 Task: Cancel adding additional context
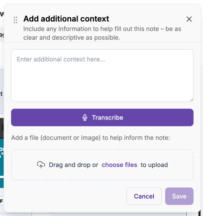click(x=144, y=196)
